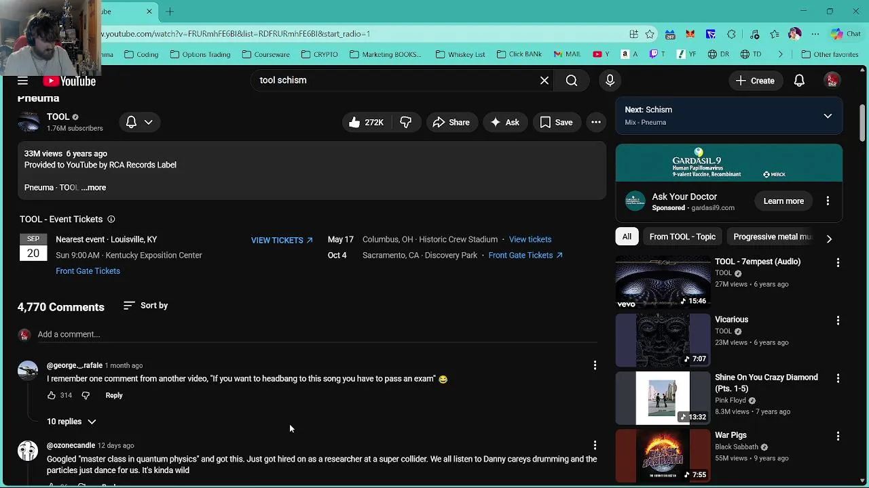
Task: Like @george._.rafale's comment
Action: point(52,395)
